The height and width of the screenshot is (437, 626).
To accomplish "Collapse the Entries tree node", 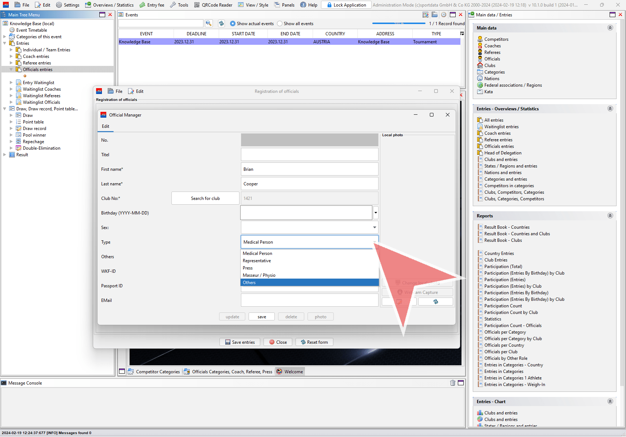I will click(5, 43).
